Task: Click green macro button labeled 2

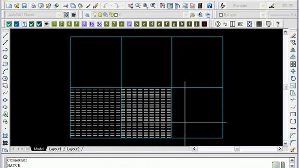Action: (62, 24)
